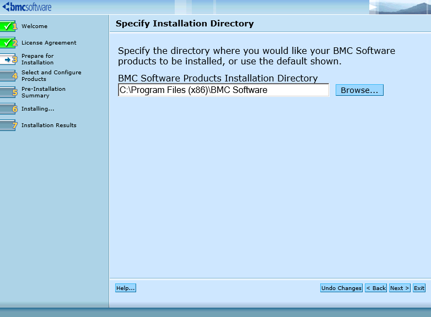Click Undo Changes button
This screenshot has height=317, width=431.
point(341,288)
